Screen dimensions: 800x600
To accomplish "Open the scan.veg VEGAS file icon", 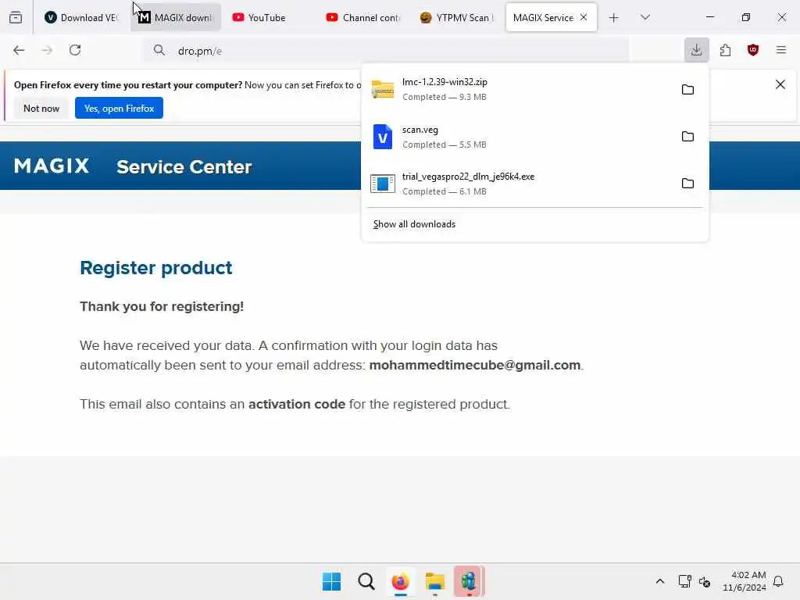I will (x=383, y=137).
